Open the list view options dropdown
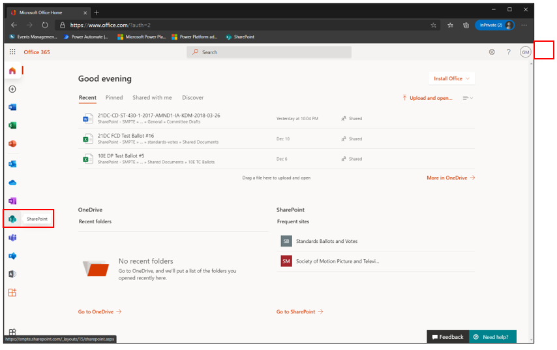 tap(467, 98)
